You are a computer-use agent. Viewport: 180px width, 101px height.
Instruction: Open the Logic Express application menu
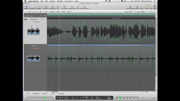pos(33,1)
